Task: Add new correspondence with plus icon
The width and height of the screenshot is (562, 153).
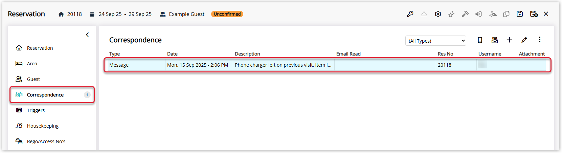Action: 509,40
